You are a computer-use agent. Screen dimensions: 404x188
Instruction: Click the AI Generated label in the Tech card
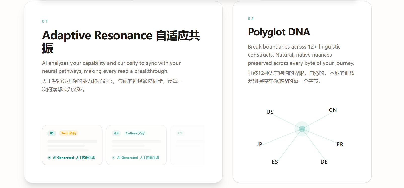74,158
